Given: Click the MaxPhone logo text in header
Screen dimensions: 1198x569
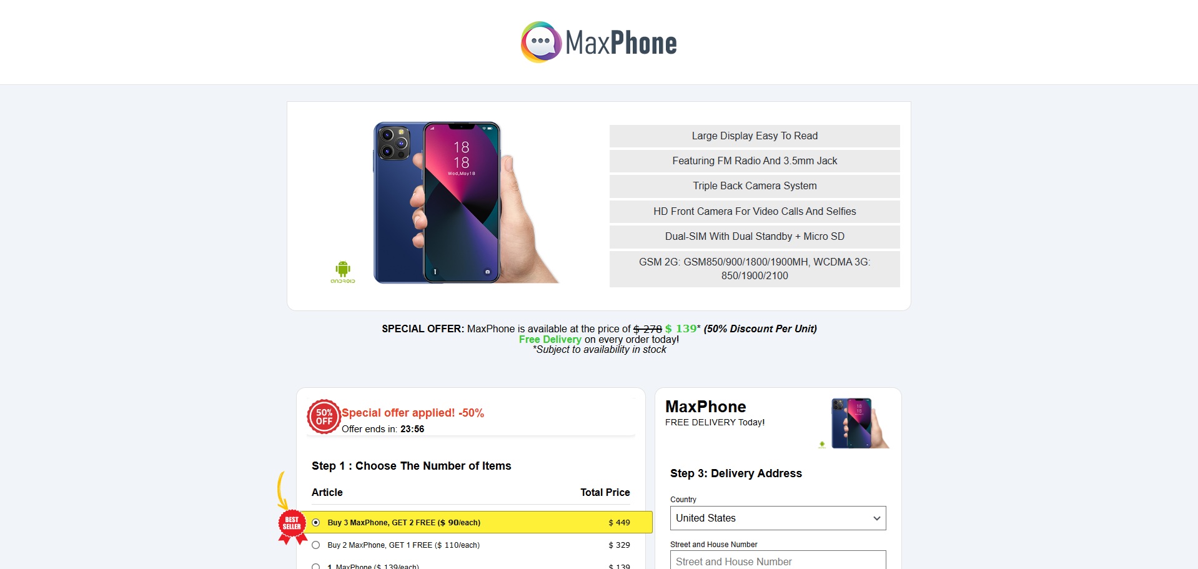Looking at the screenshot, I should click(x=621, y=43).
